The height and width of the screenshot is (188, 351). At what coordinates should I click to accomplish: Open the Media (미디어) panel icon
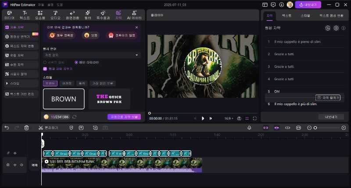tap(9, 15)
